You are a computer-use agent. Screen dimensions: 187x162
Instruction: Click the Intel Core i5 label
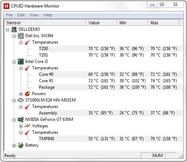click(36, 62)
